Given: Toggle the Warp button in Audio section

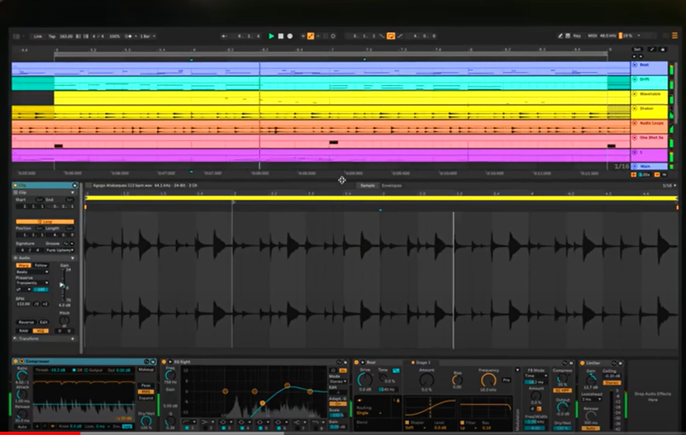Looking at the screenshot, I should (23, 265).
